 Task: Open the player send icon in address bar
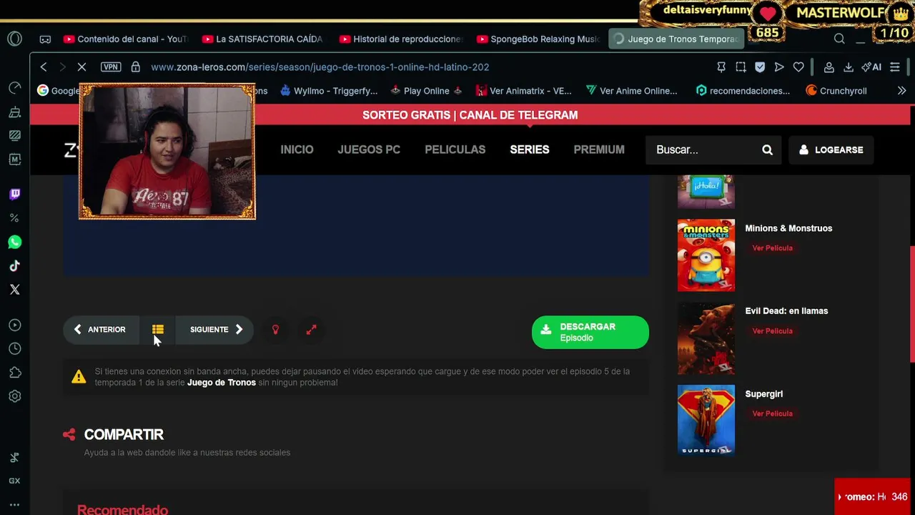tap(779, 67)
